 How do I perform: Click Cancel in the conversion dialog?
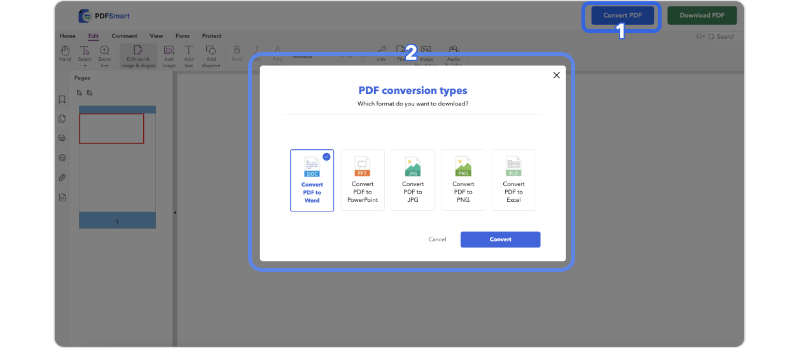437,239
